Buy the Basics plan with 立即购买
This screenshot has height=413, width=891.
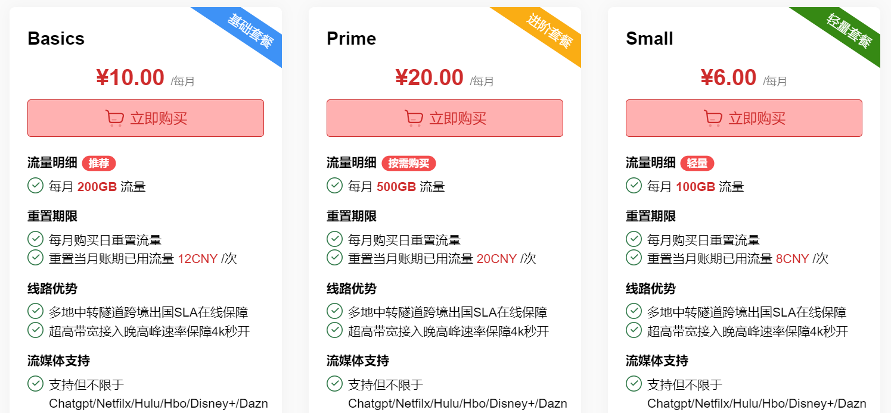(158, 118)
